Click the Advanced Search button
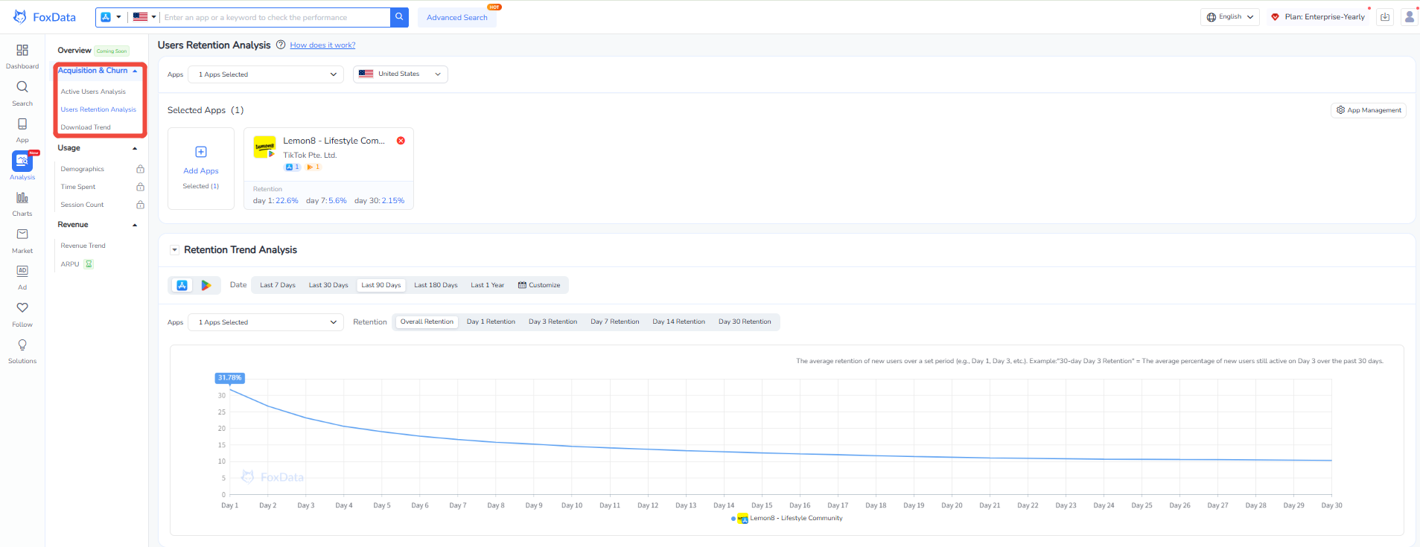Screen dimensions: 1420x547 click(457, 17)
